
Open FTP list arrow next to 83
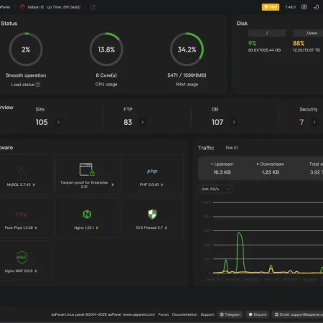click(142, 122)
